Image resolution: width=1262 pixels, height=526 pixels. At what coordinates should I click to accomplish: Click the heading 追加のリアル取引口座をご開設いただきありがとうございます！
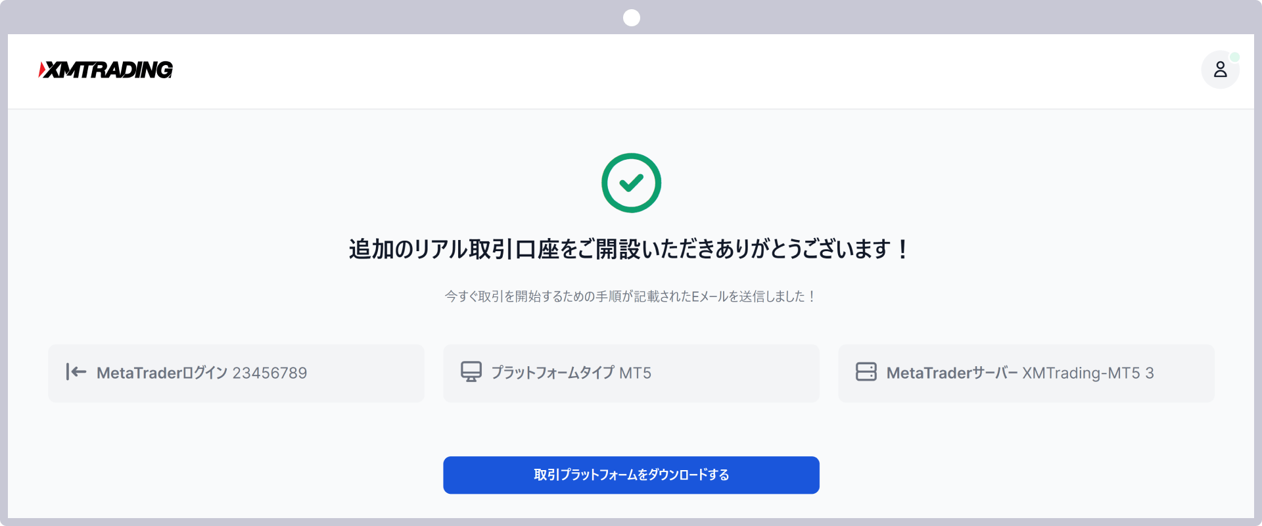[628, 250]
